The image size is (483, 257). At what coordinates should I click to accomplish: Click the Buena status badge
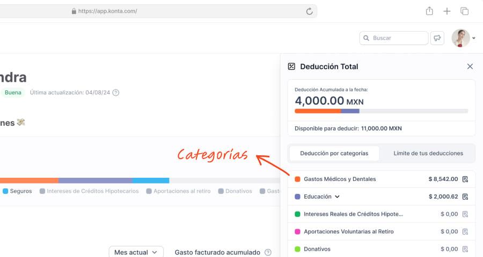(12, 93)
